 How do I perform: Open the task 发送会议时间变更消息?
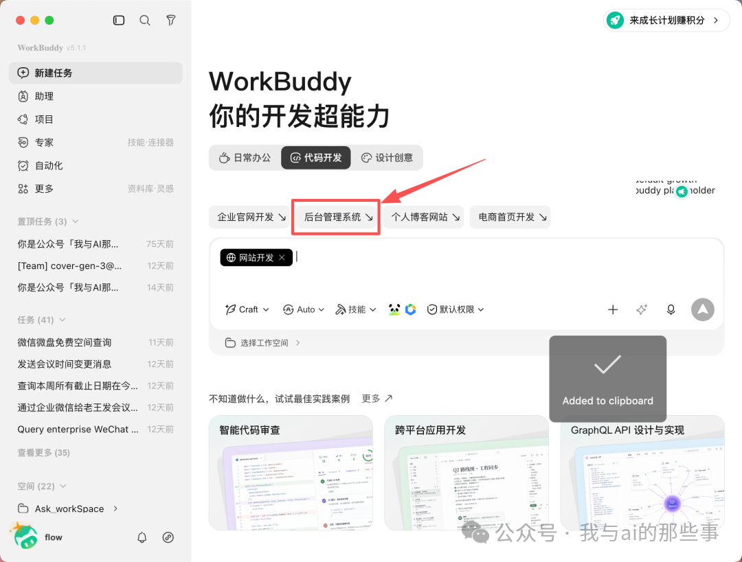click(95, 364)
